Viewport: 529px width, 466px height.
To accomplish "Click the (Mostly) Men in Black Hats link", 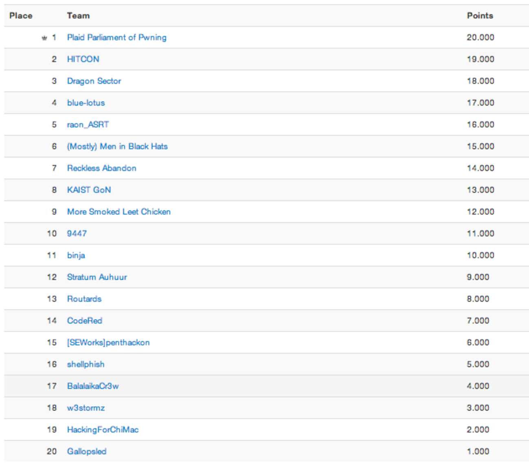I will click(x=117, y=147).
